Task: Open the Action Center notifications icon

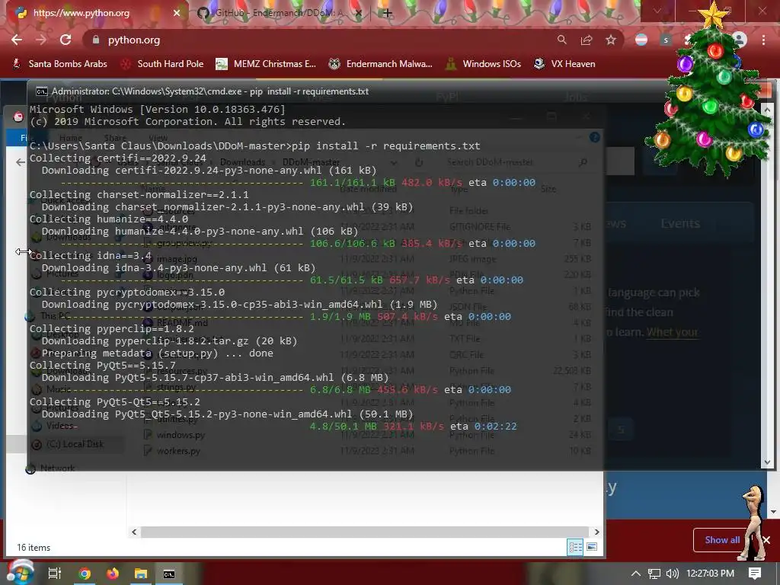Action: (x=755, y=574)
